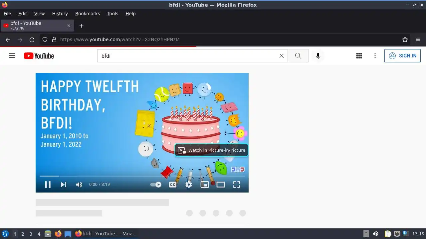
Task: Click Watch in Picture-in-Picture button
Action: pyautogui.click(x=212, y=150)
